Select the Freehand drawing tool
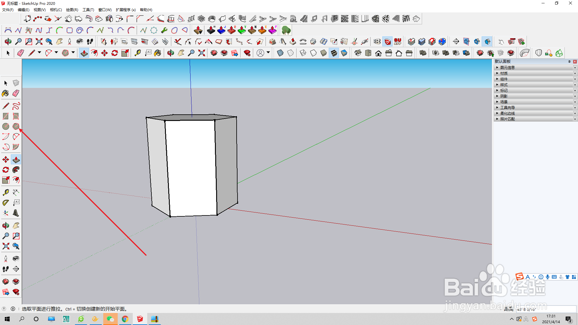 coord(16,106)
